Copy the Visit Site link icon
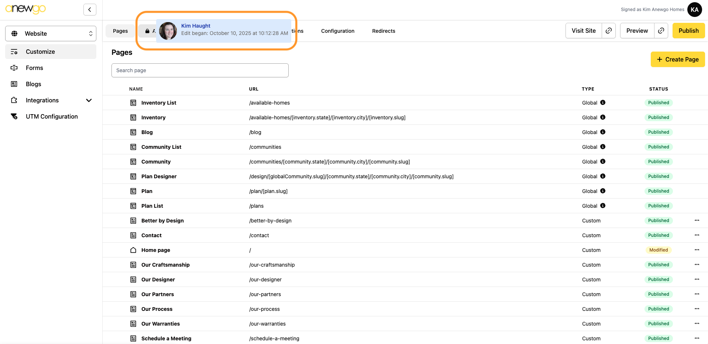 (x=609, y=31)
